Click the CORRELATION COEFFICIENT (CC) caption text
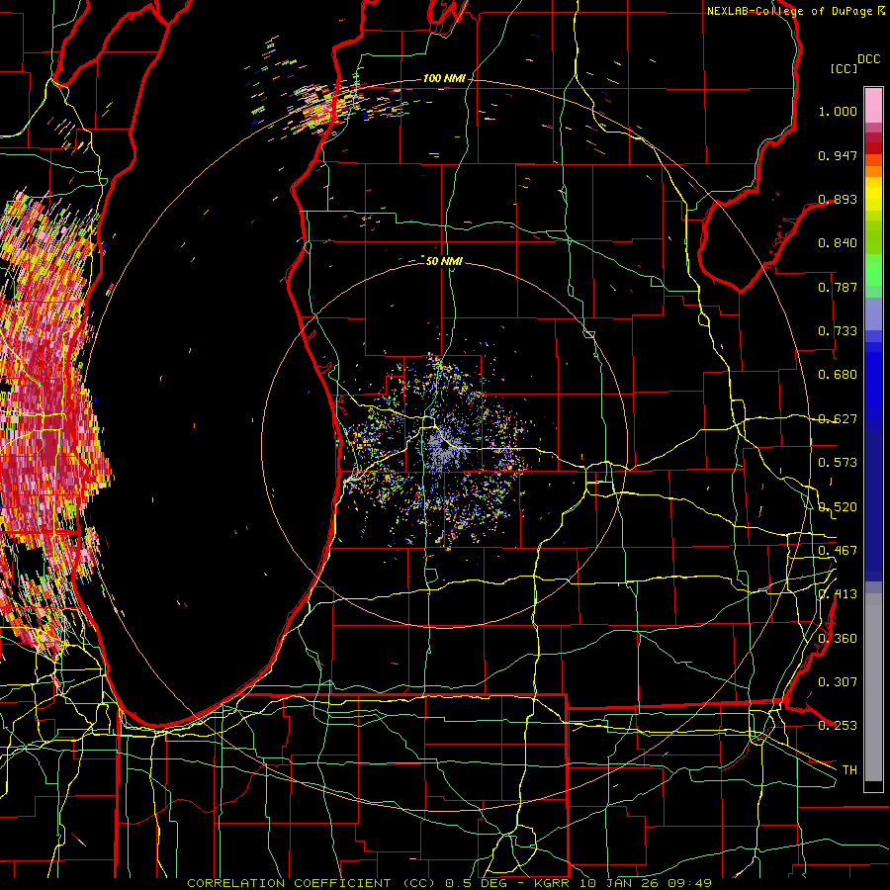Viewport: 890px width, 890px height. click(x=310, y=883)
